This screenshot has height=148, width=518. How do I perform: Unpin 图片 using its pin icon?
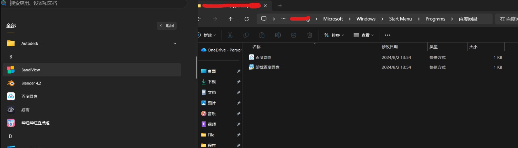(238, 103)
